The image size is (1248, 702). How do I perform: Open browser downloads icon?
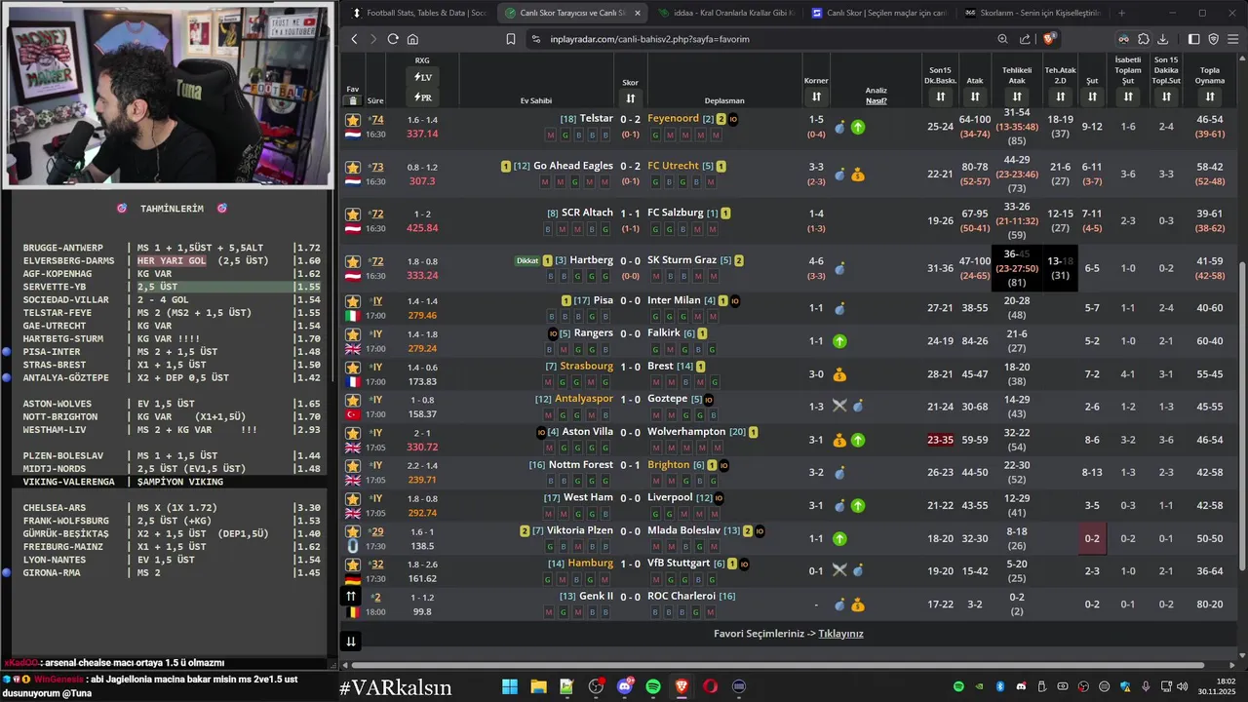pyautogui.click(x=1162, y=39)
